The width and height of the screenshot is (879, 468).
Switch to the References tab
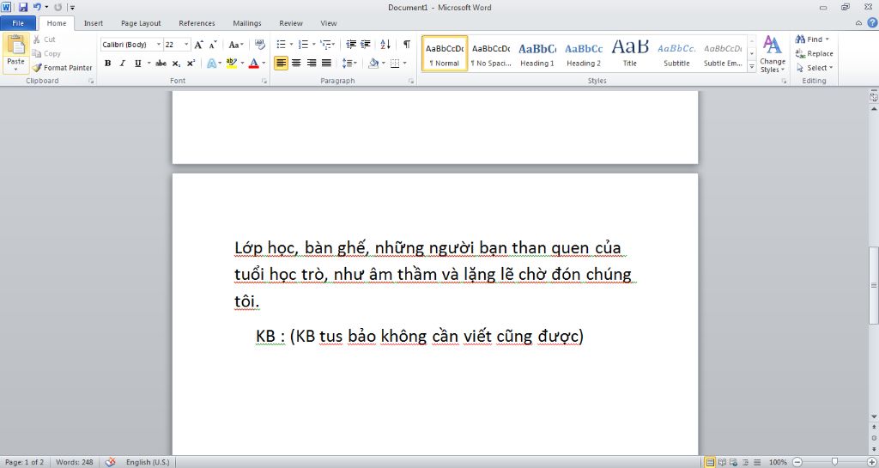tap(197, 23)
